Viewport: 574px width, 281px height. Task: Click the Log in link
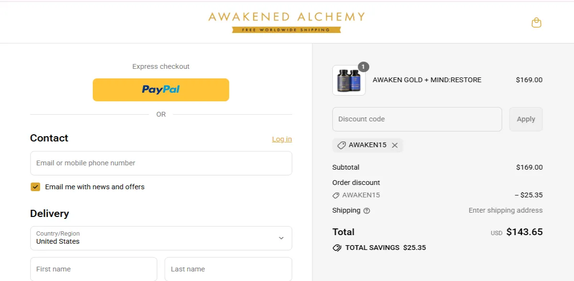tap(282, 139)
